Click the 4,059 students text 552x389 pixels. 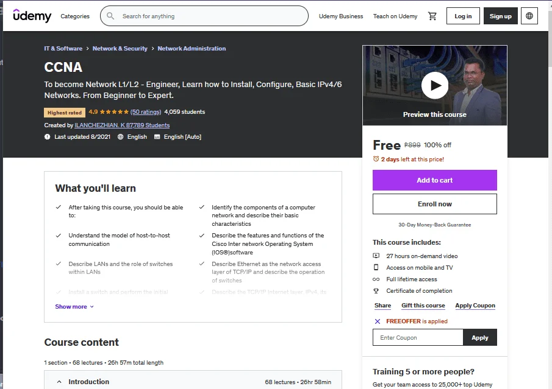click(184, 112)
